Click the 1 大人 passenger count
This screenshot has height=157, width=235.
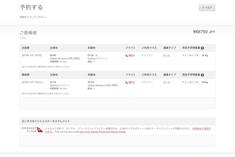click(23, 38)
